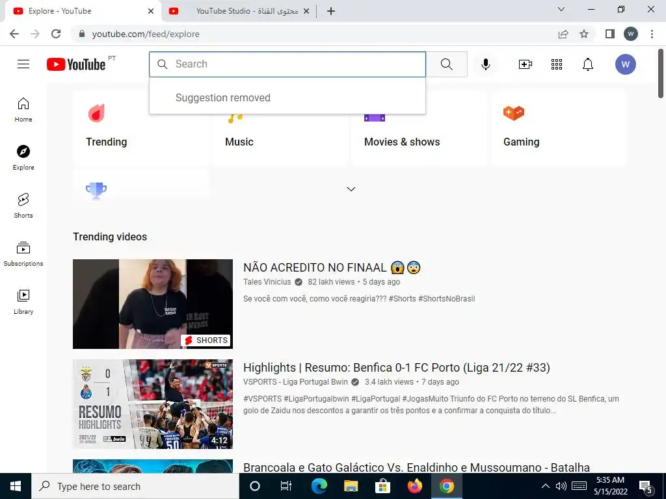
Task: Click the search magnifier button
Action: coord(446,64)
